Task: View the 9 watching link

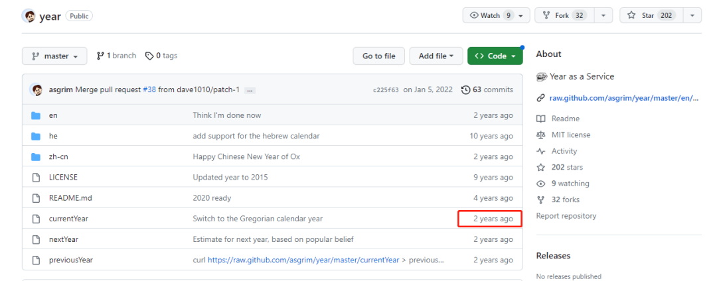Action: [x=570, y=184]
